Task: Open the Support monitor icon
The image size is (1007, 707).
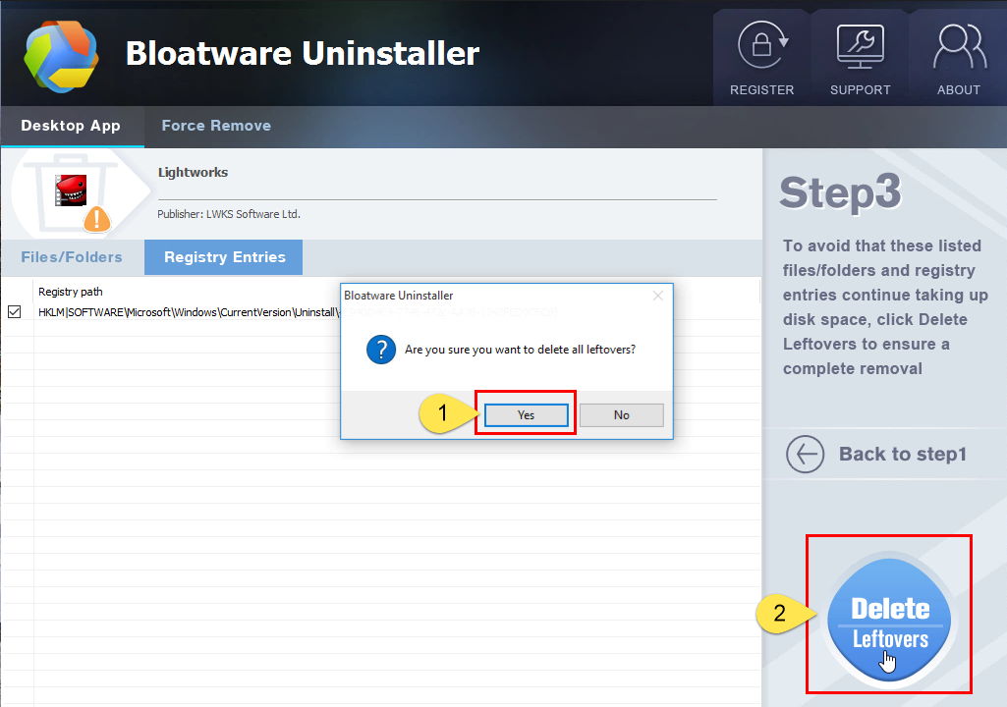Action: [x=860, y=46]
